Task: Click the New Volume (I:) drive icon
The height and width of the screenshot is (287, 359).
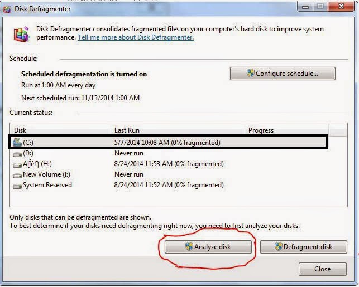Action: pos(17,176)
